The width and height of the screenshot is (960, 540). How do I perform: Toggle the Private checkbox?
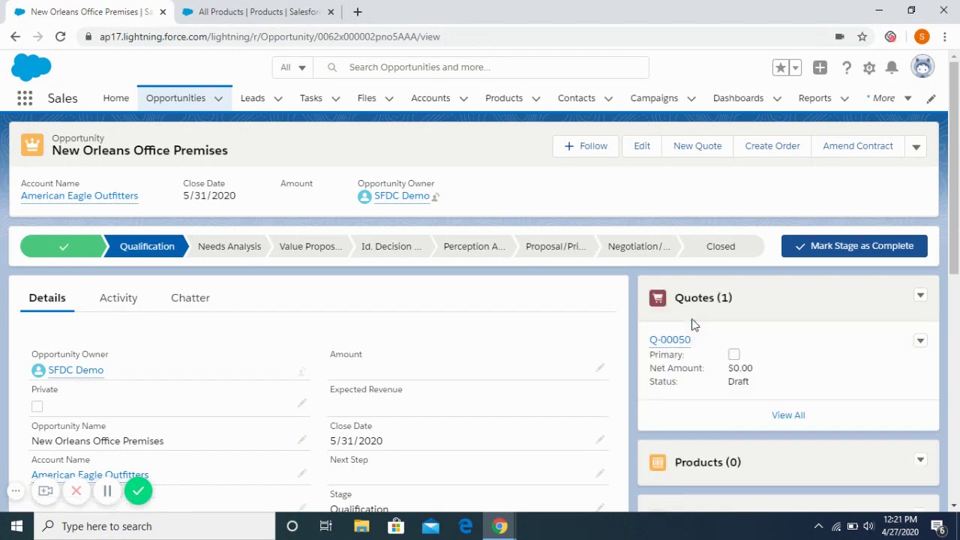tap(37, 406)
